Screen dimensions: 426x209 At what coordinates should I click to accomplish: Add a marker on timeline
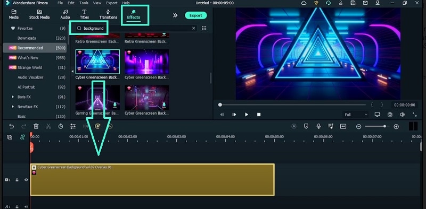coord(306,126)
